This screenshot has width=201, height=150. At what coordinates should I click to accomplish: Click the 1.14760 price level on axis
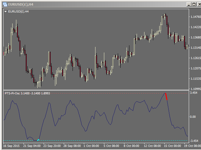pyautogui.click(x=196, y=17)
